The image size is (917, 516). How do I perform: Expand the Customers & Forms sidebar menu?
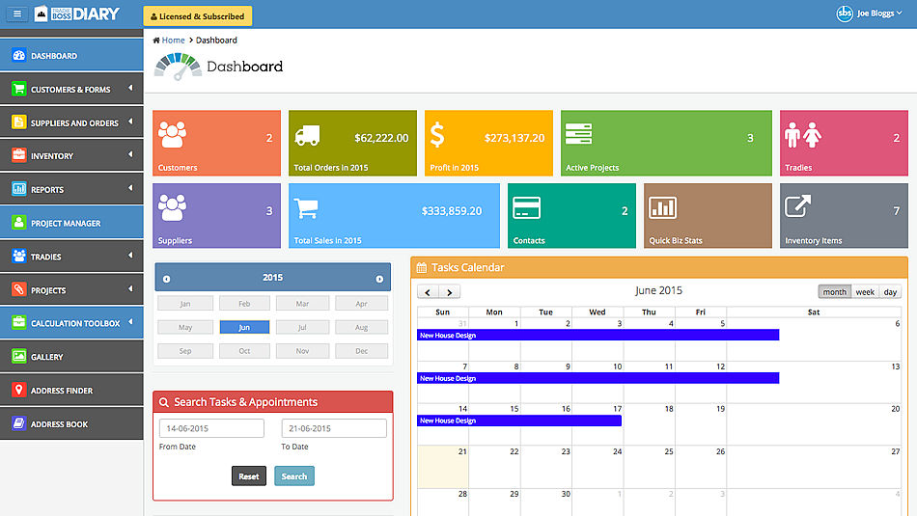(x=71, y=90)
